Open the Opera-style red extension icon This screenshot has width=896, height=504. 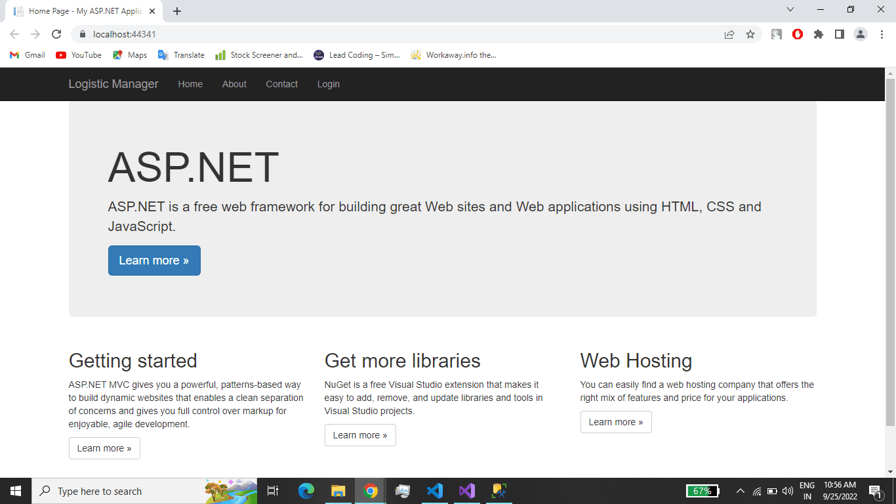pos(798,34)
